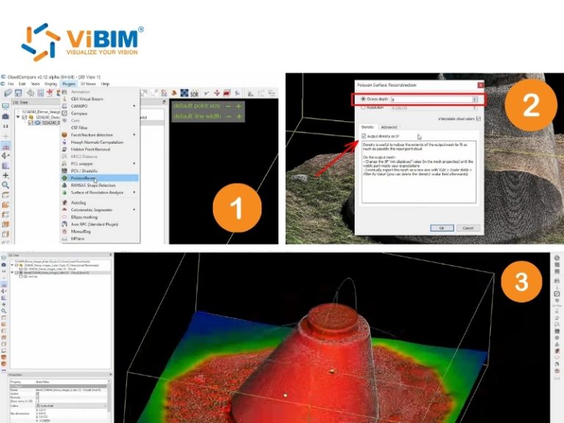This screenshot has height=423, width=564.
Task: Click the SOR filter icon in the toolbar
Action: point(194,94)
